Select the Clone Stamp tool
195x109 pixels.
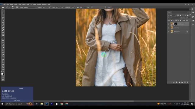point(3,40)
